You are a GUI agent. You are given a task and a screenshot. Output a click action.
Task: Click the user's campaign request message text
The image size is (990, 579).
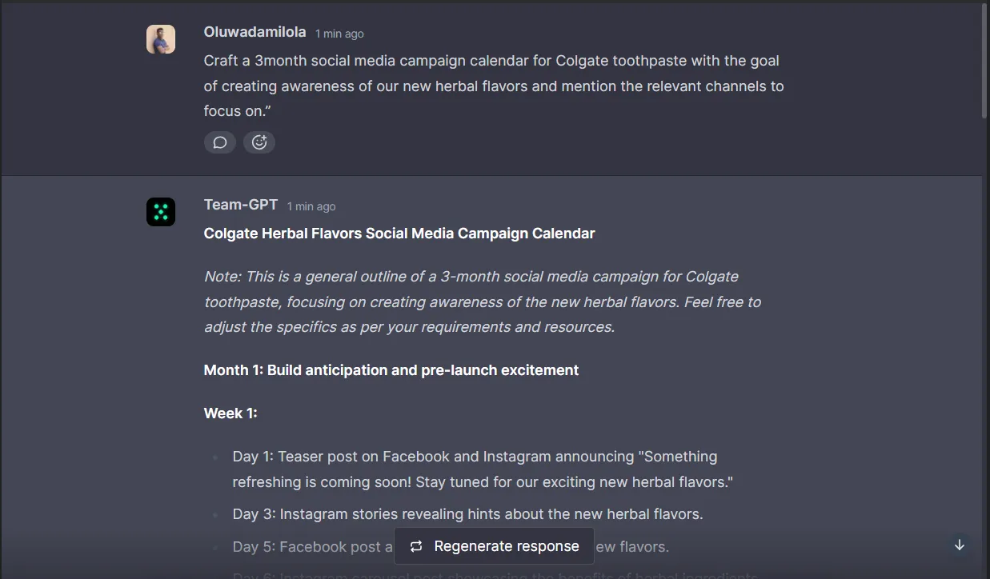click(x=493, y=86)
